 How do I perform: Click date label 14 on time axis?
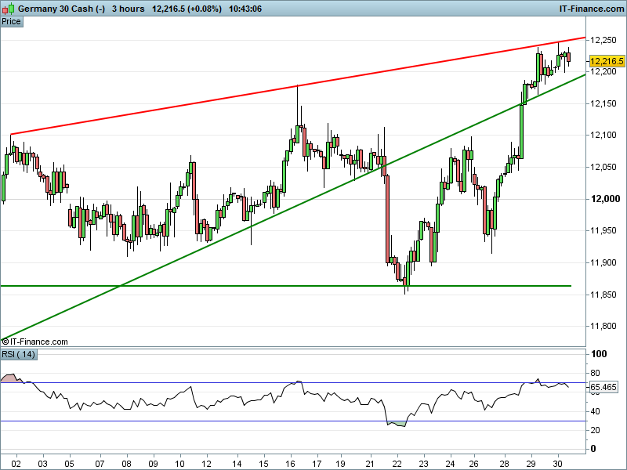coord(237,464)
